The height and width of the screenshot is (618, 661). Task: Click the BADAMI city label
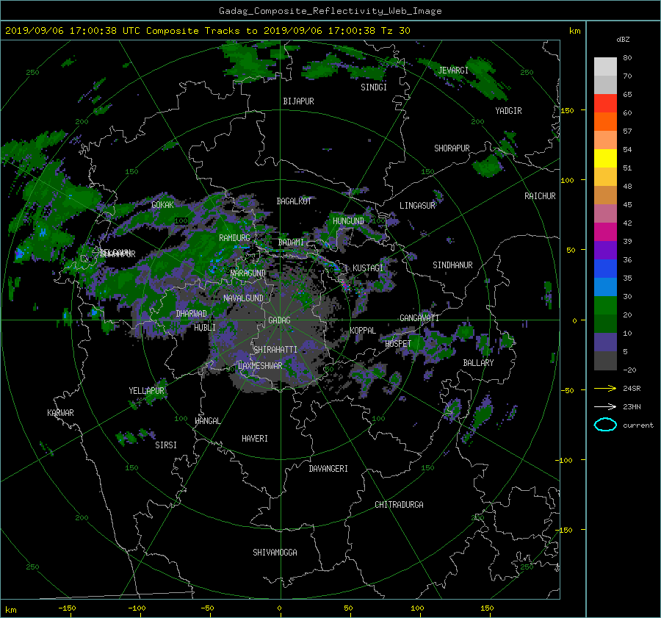click(291, 242)
